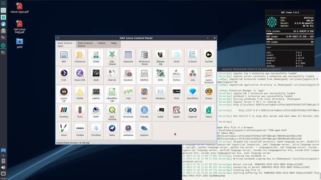Launch the Zeppelin application
Image resolution: width=321 pixels, height=180 pixels.
(x=144, y=131)
